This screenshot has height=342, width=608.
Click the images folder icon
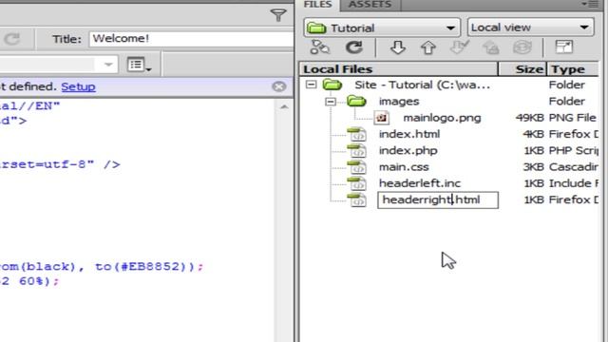pos(357,102)
